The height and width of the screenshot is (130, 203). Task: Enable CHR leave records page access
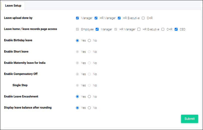(163, 29)
